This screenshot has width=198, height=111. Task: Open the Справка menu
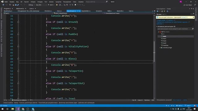pyautogui.click(x=81, y=2)
